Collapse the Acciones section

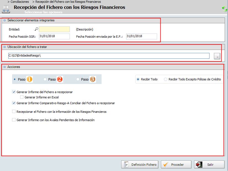click(4, 67)
